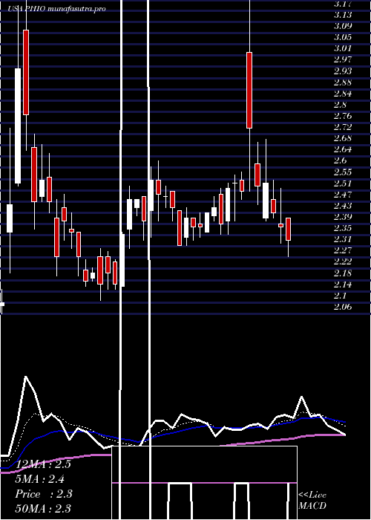Viewport: 371px width, 520px height.
Task: Click the 3.17 price axis label
Action: click(343, 4)
